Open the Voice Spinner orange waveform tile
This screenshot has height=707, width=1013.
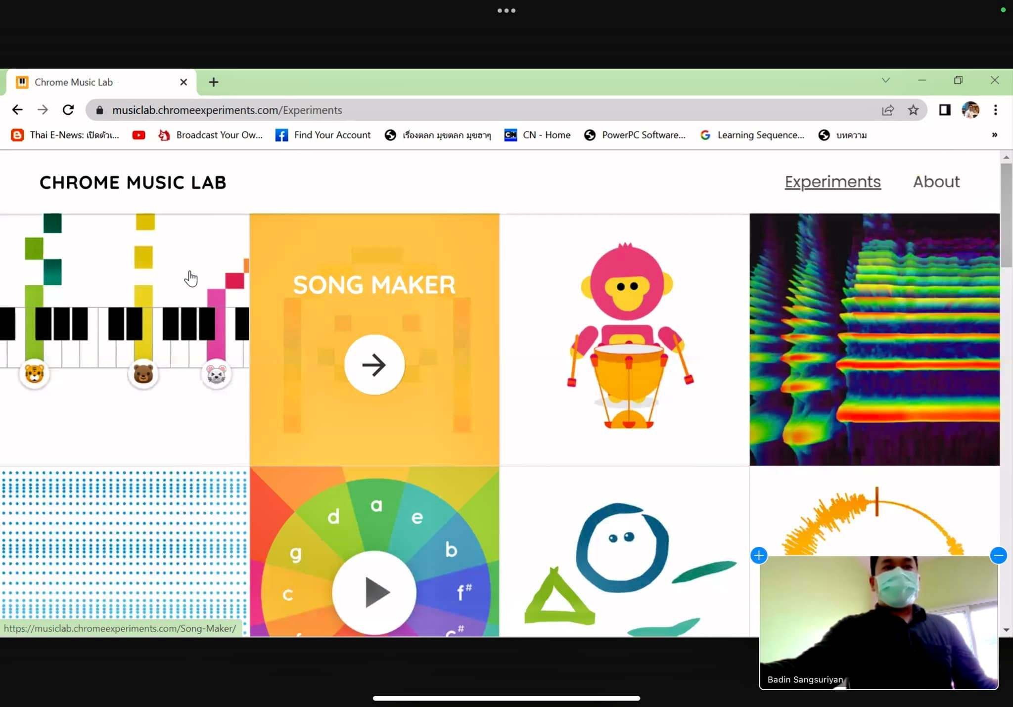click(x=875, y=512)
